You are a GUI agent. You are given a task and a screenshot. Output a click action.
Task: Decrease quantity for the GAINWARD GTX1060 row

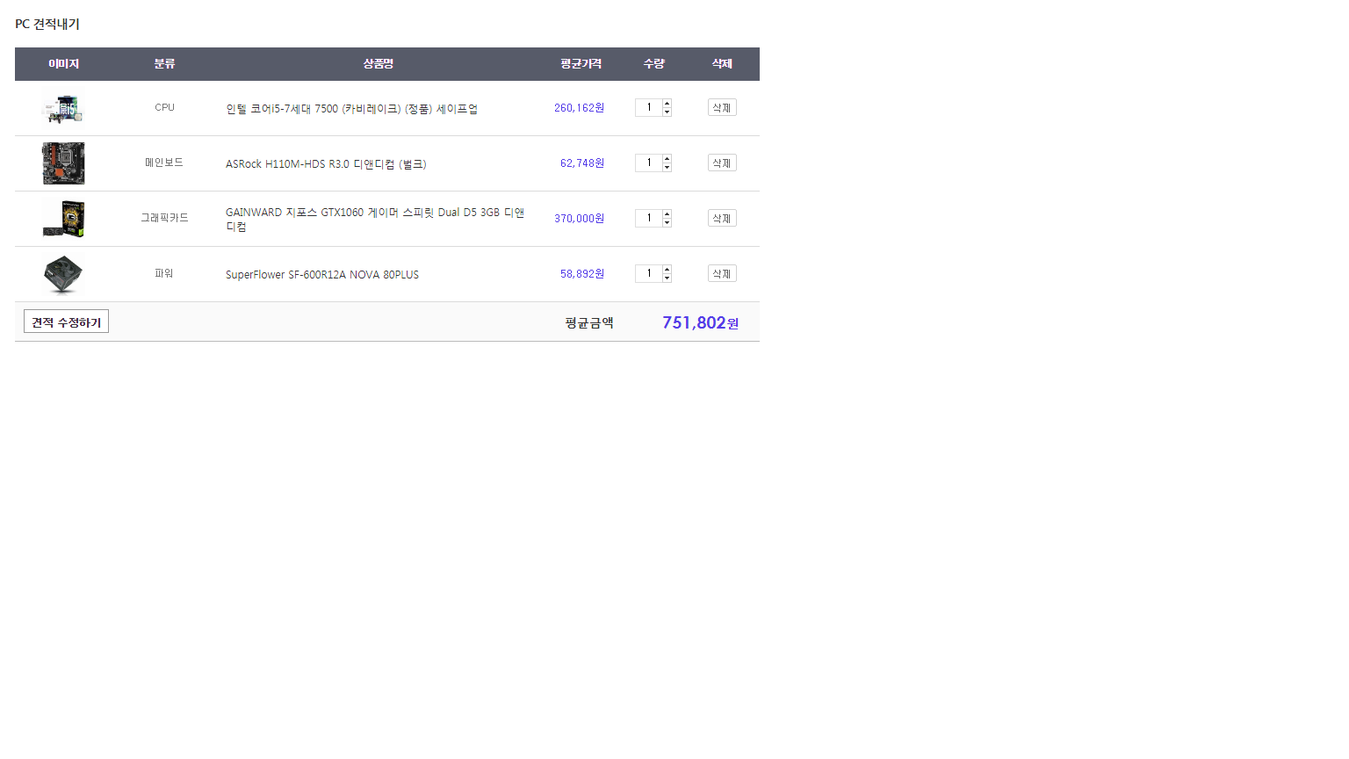[x=667, y=222]
